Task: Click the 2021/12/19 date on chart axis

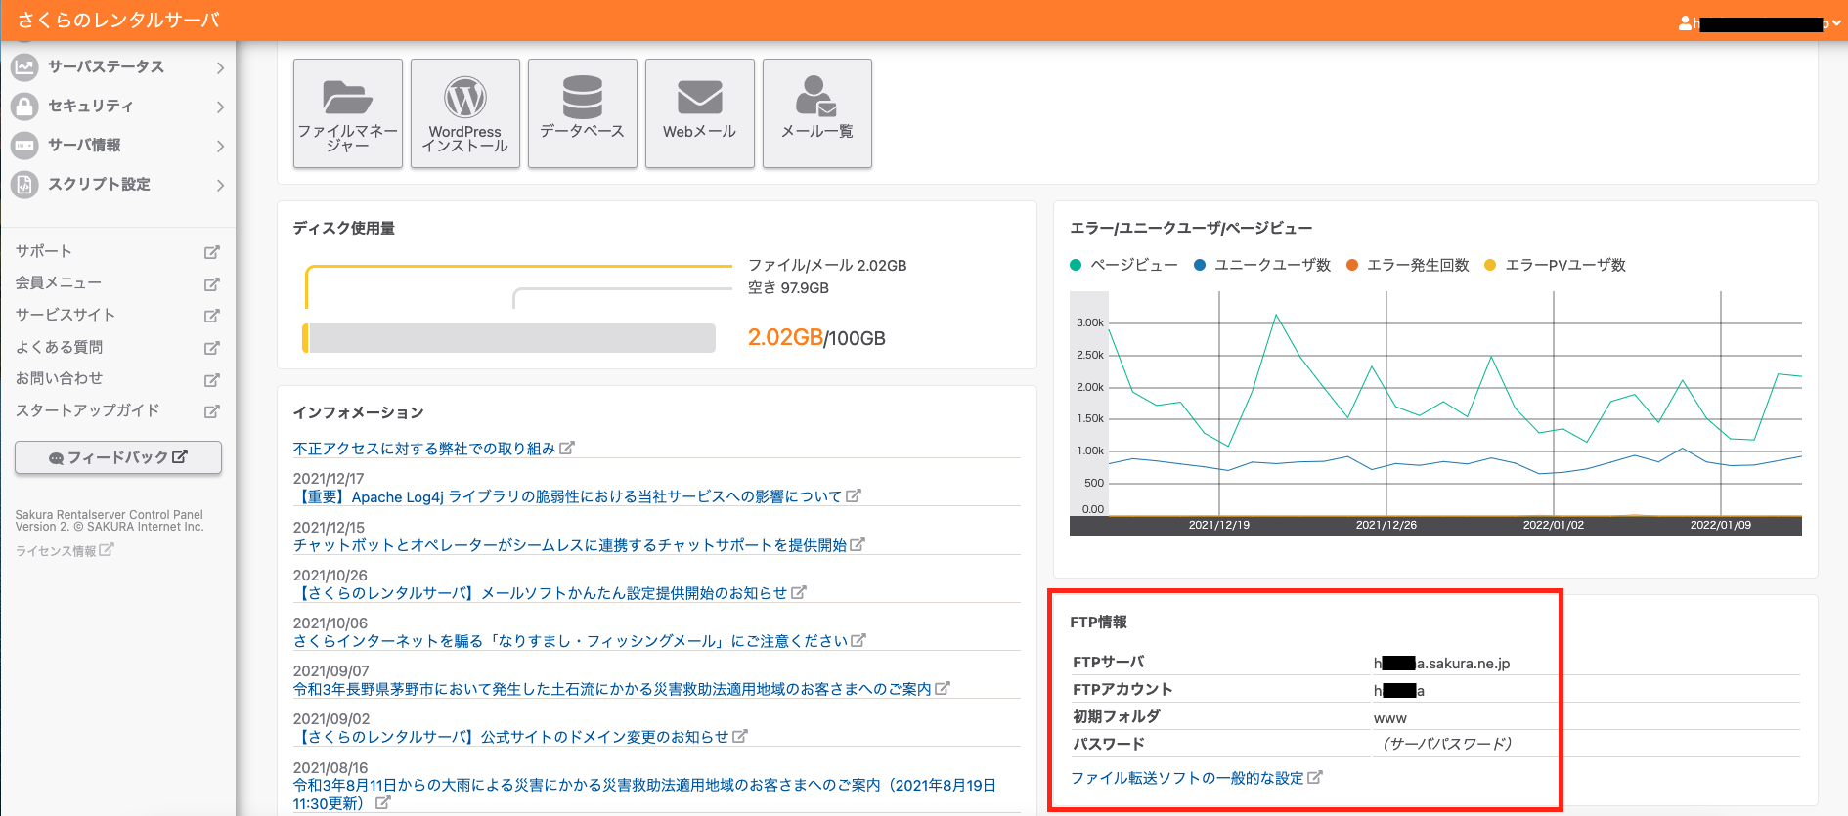Action: (1219, 525)
